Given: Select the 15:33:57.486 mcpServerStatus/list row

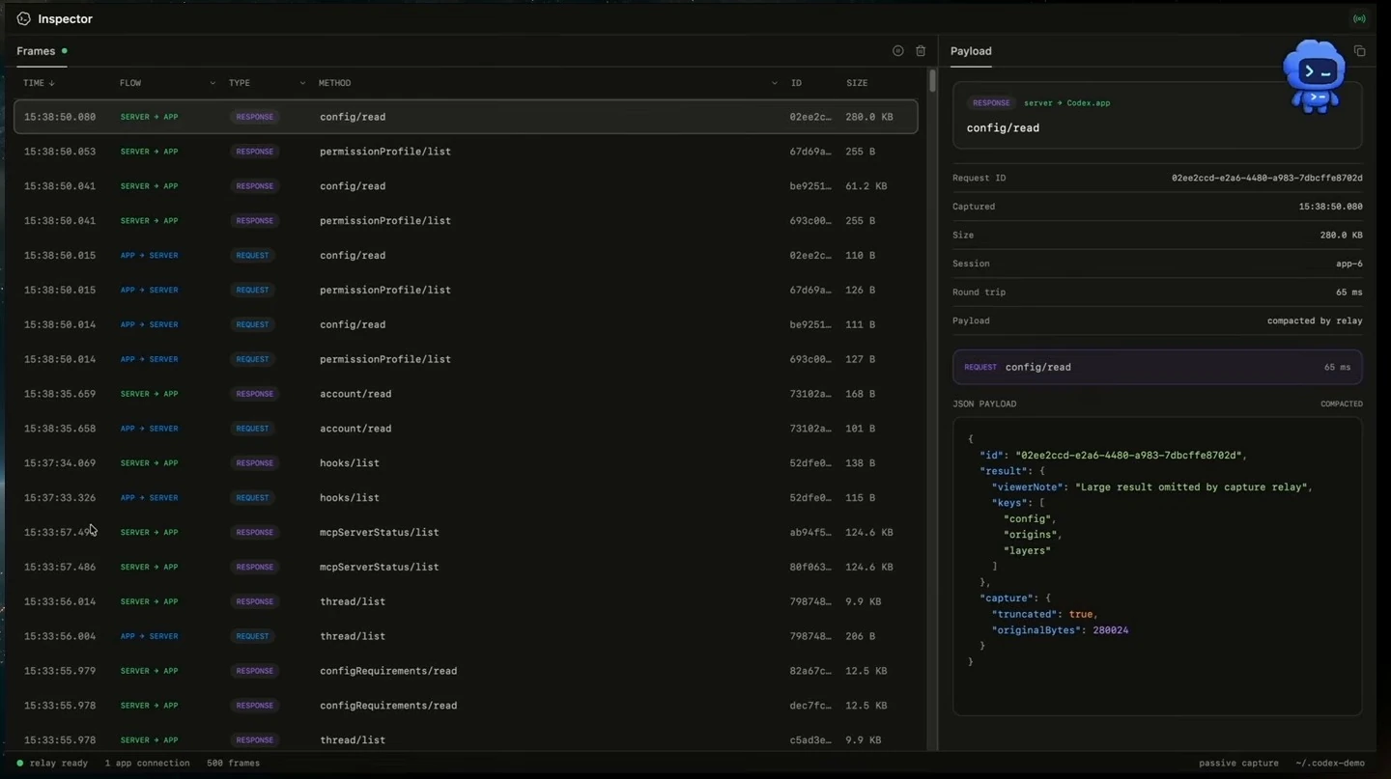Looking at the screenshot, I should pyautogui.click(x=466, y=567).
